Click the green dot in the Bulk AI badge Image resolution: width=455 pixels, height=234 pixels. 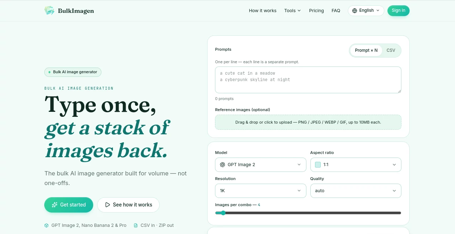[x=49, y=72]
